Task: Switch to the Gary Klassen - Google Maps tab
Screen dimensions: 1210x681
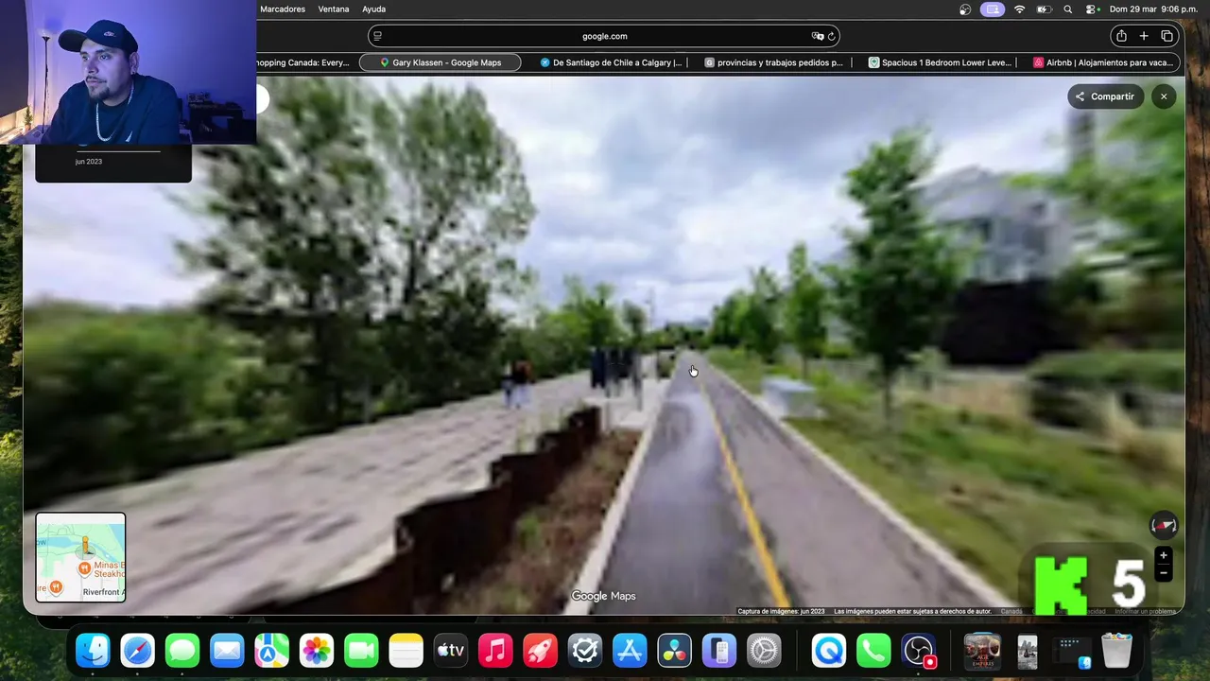Action: click(441, 62)
